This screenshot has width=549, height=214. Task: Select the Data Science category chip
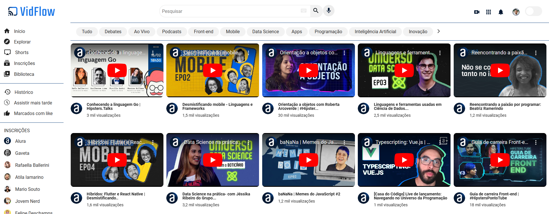point(265,31)
